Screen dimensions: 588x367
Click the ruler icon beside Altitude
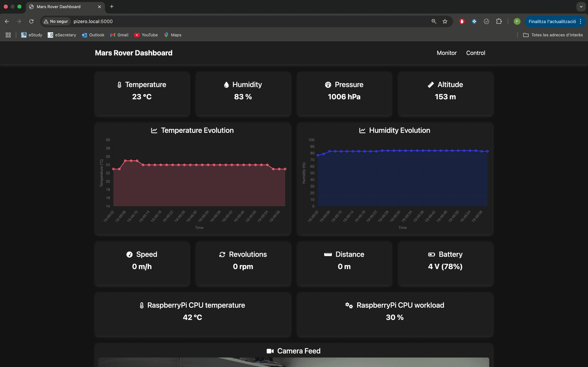coord(431,85)
